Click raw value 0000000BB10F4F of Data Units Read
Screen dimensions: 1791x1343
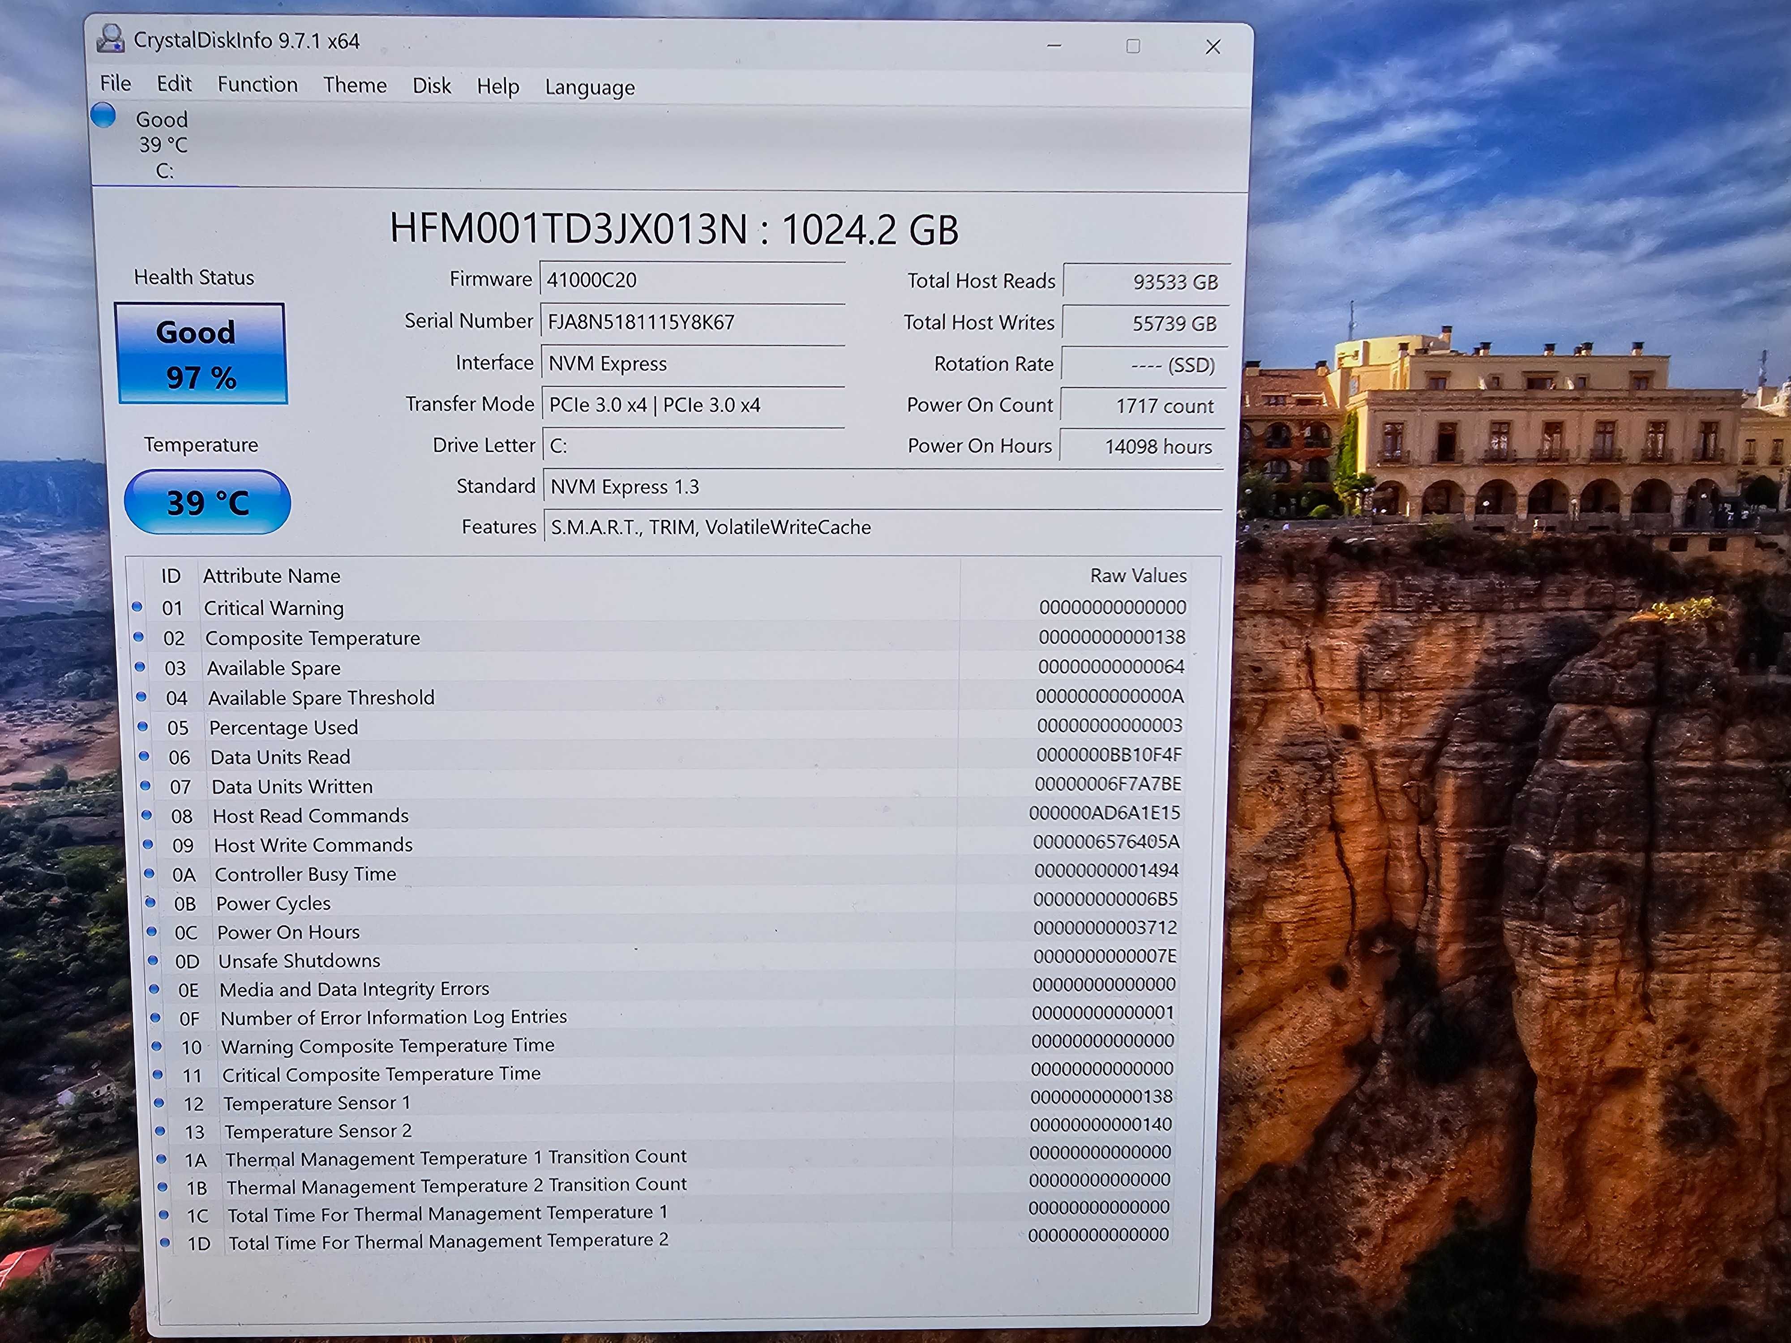[1109, 754]
